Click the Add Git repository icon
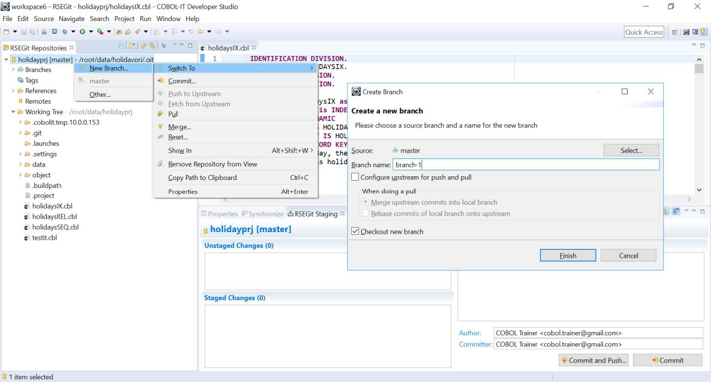Screen dimensions: 711x382 [132, 47]
